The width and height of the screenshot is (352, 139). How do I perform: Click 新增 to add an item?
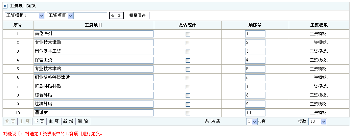pyautogui.click(x=68, y=121)
